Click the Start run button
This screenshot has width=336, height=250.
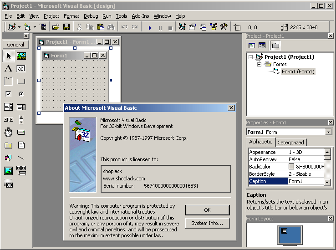pyautogui.click(x=150, y=28)
